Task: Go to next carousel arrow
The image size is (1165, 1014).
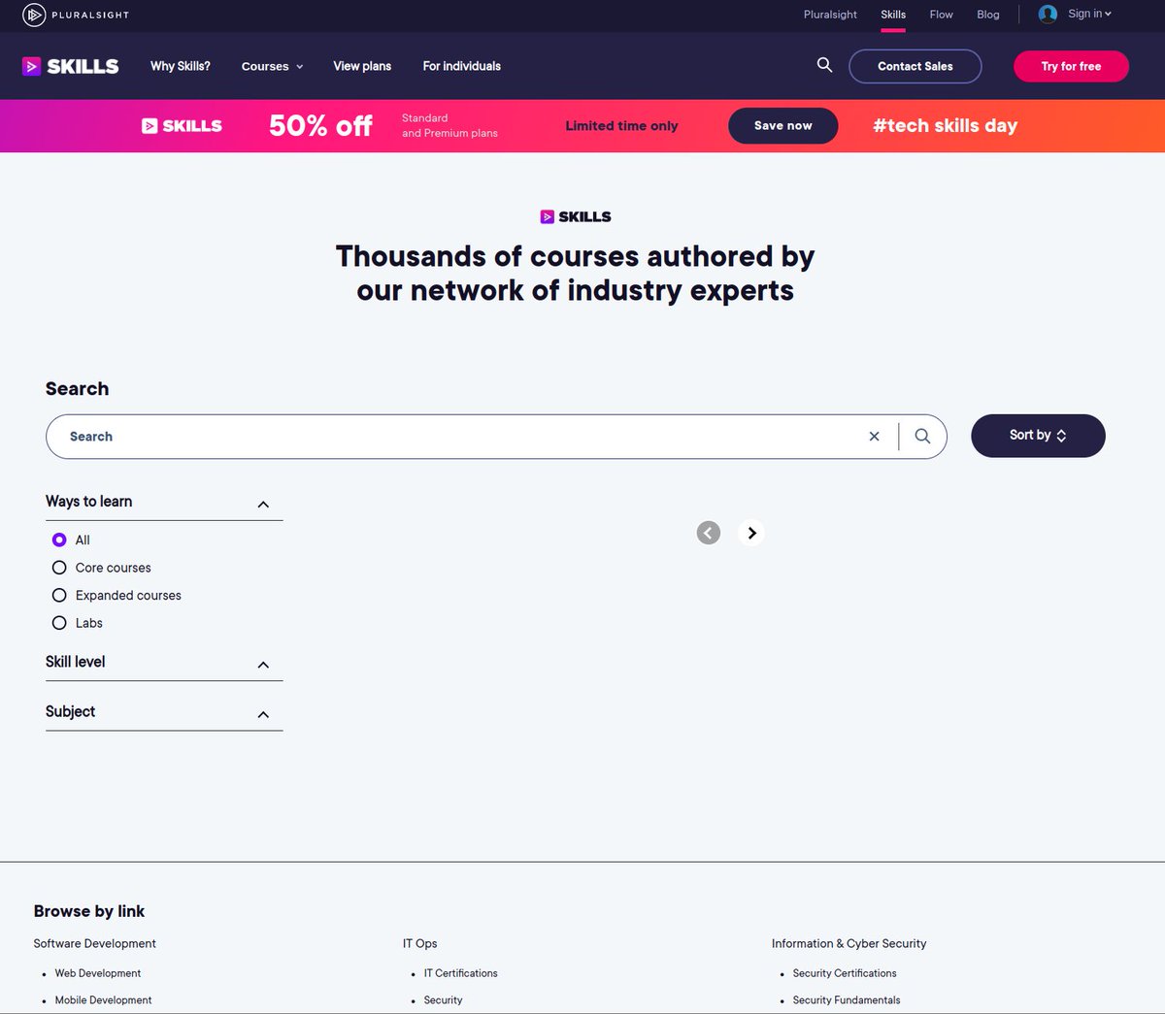Action: point(751,533)
